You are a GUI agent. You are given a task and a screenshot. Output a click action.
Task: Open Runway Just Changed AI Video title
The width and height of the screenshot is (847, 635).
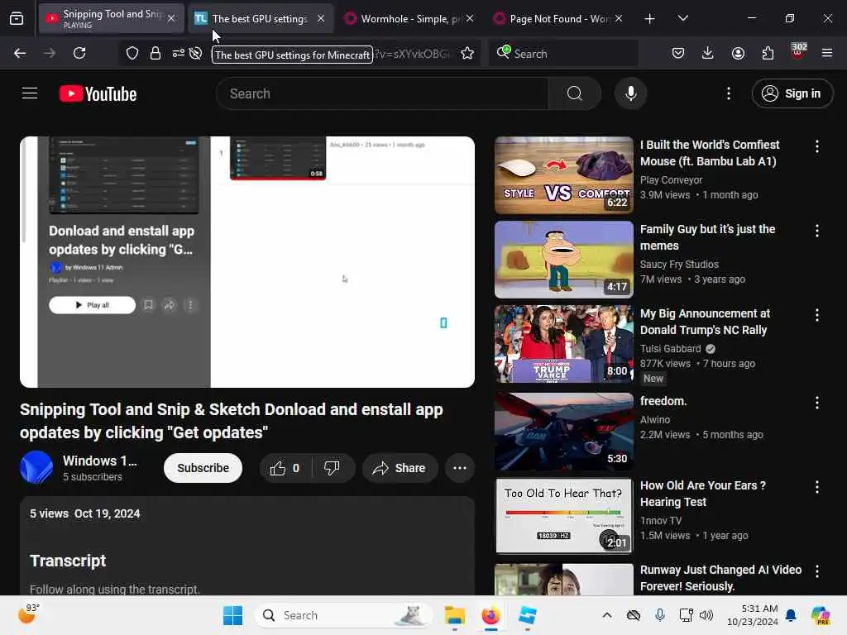(x=720, y=578)
